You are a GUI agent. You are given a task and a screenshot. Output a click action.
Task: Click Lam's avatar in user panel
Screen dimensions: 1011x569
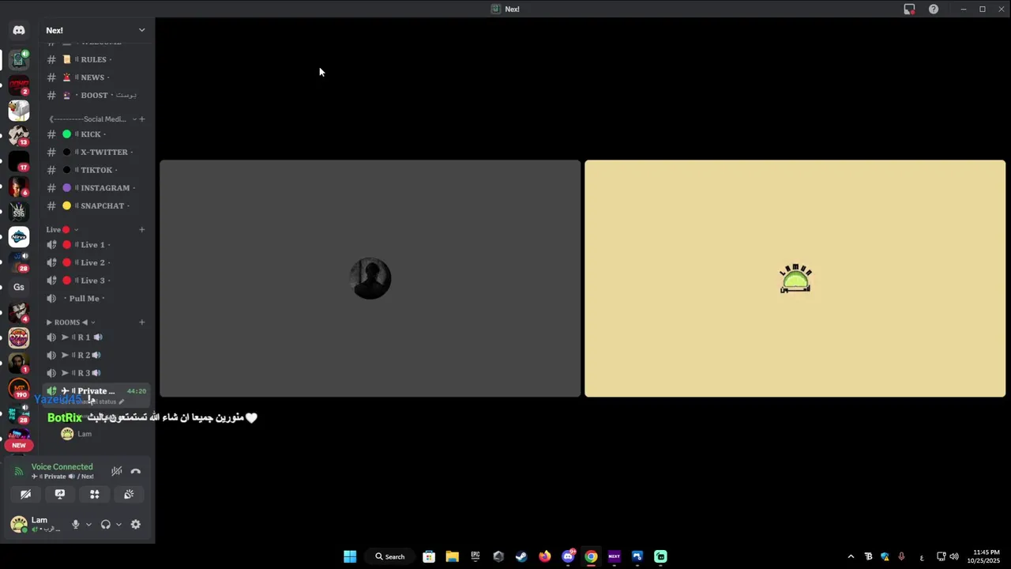(x=18, y=524)
